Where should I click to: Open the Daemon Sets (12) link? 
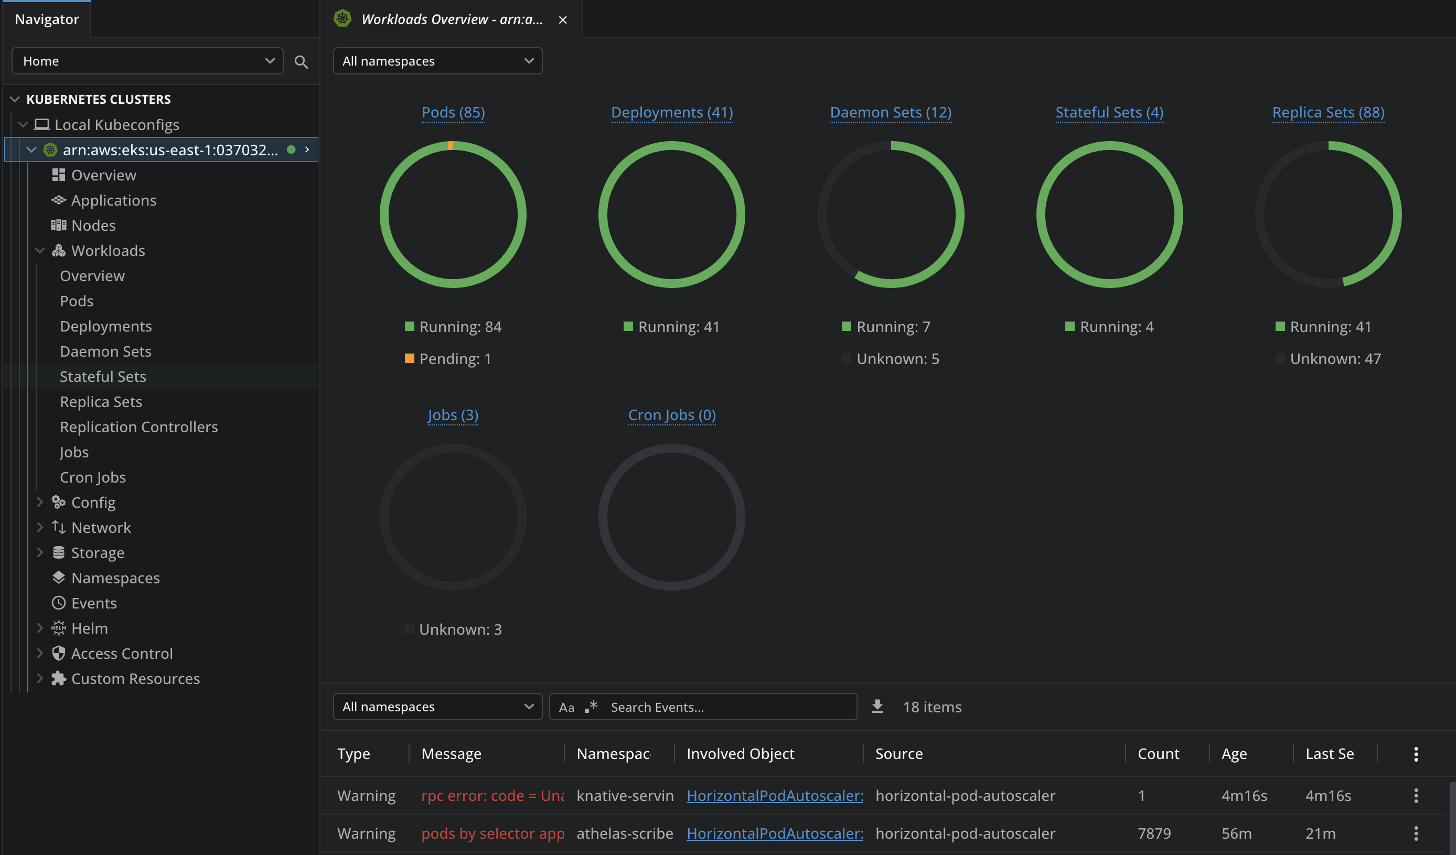pos(891,112)
